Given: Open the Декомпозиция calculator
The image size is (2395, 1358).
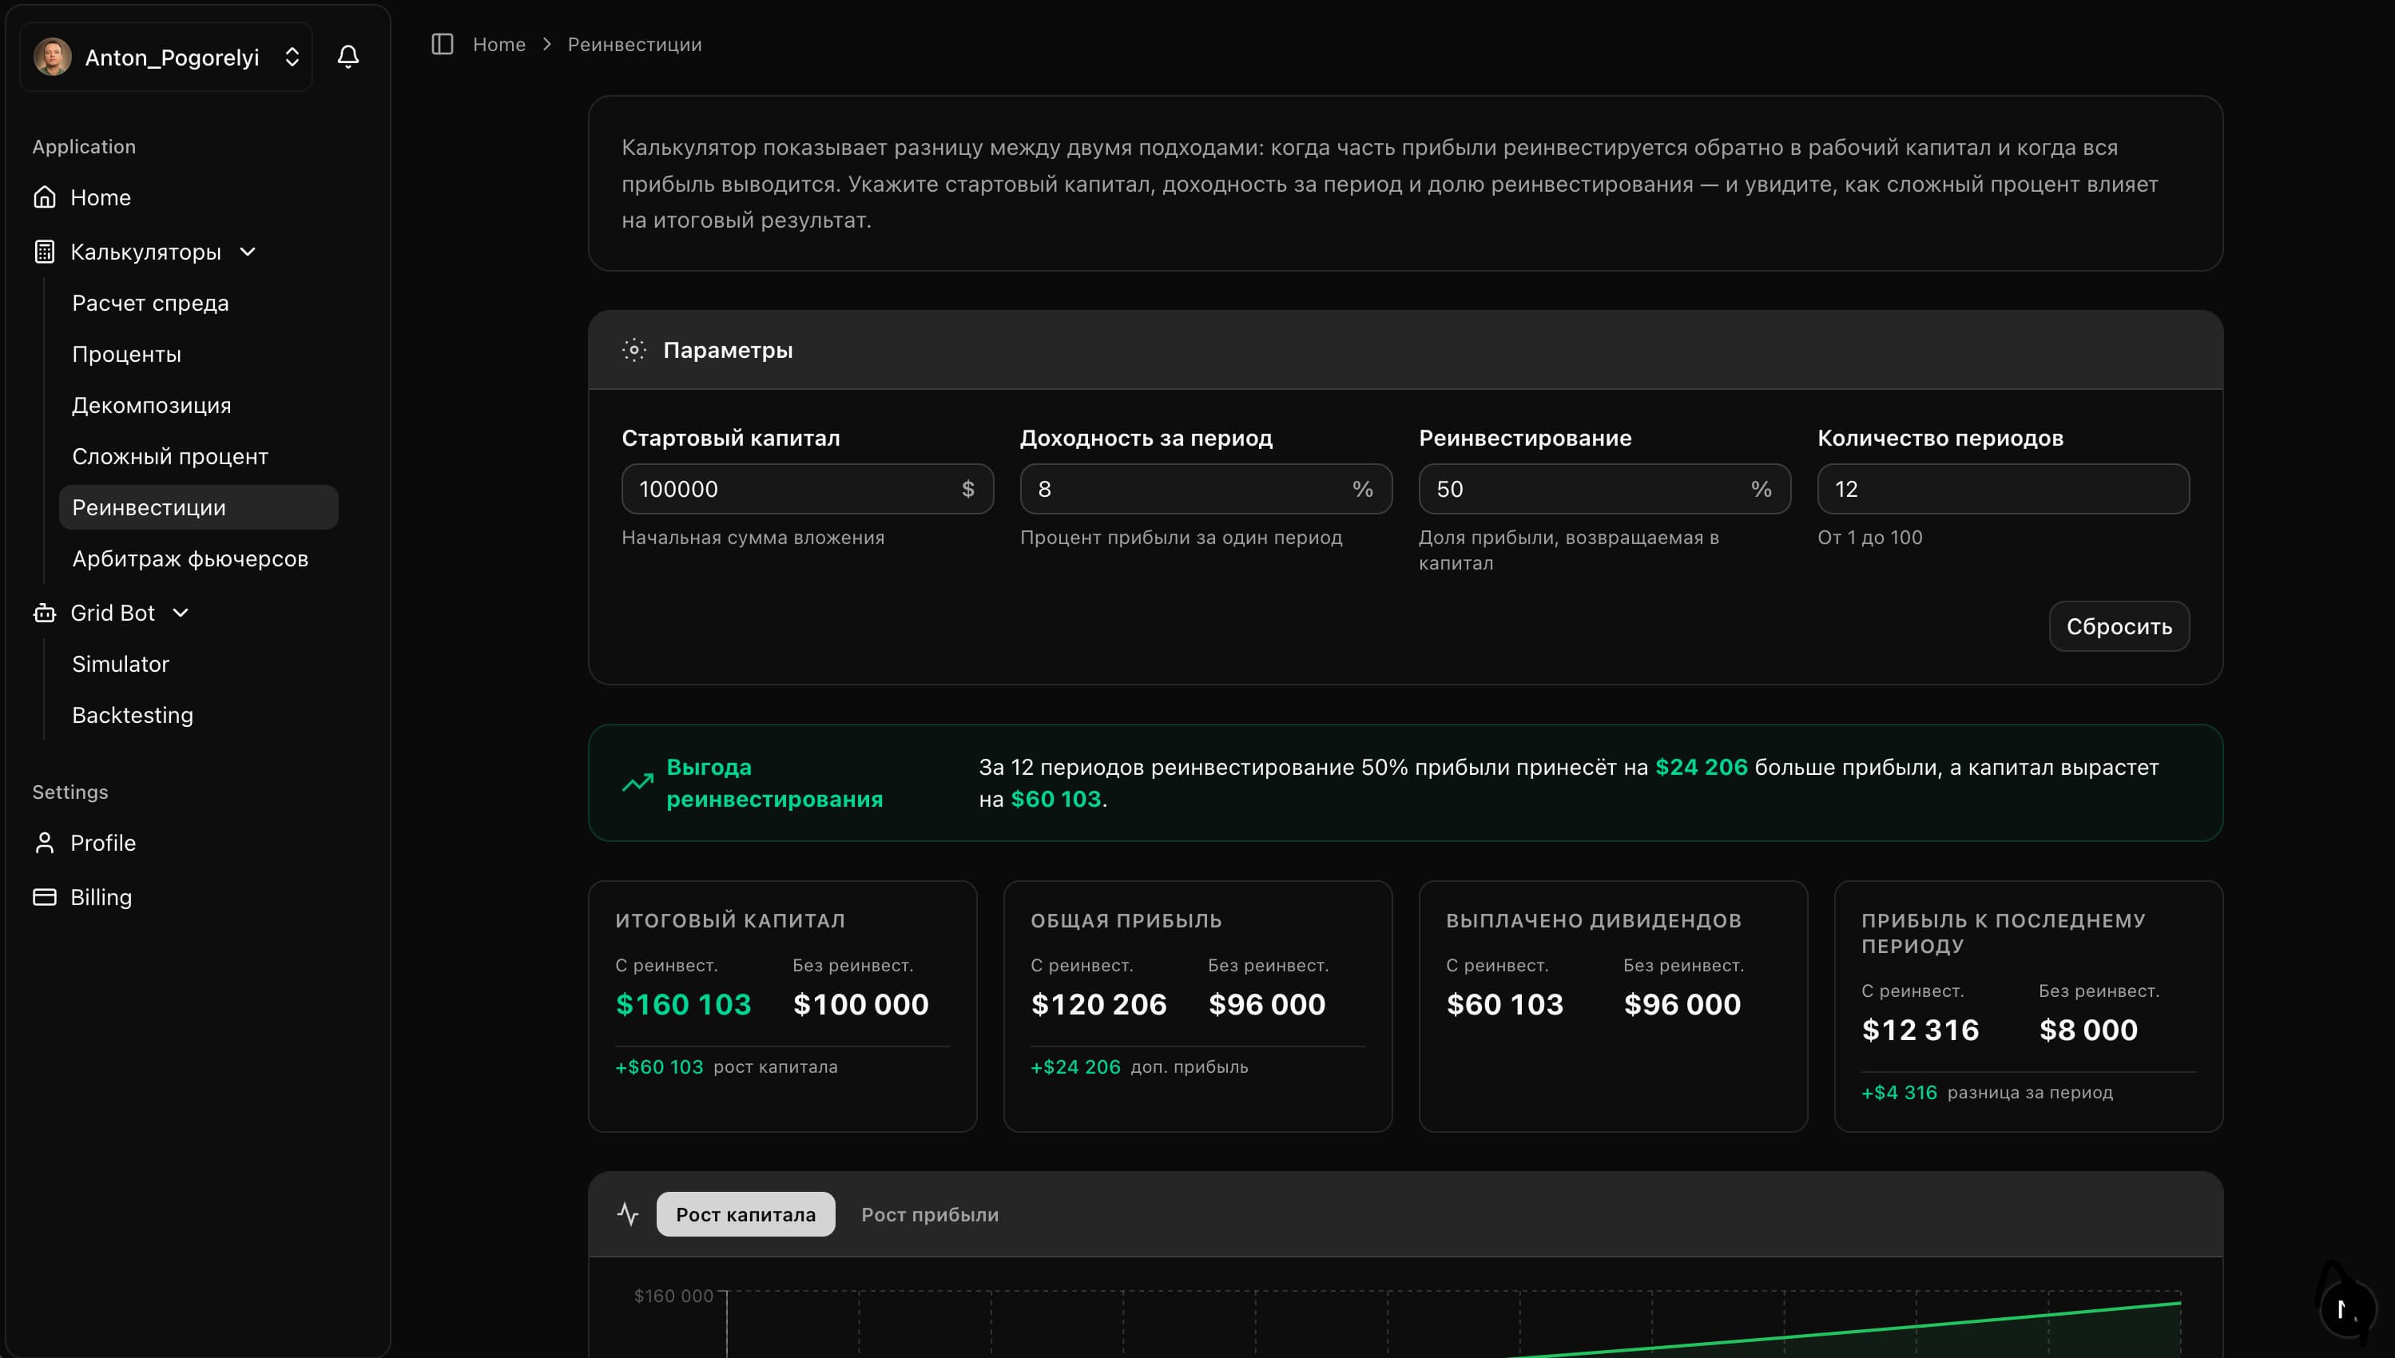Looking at the screenshot, I should pyautogui.click(x=199, y=406).
